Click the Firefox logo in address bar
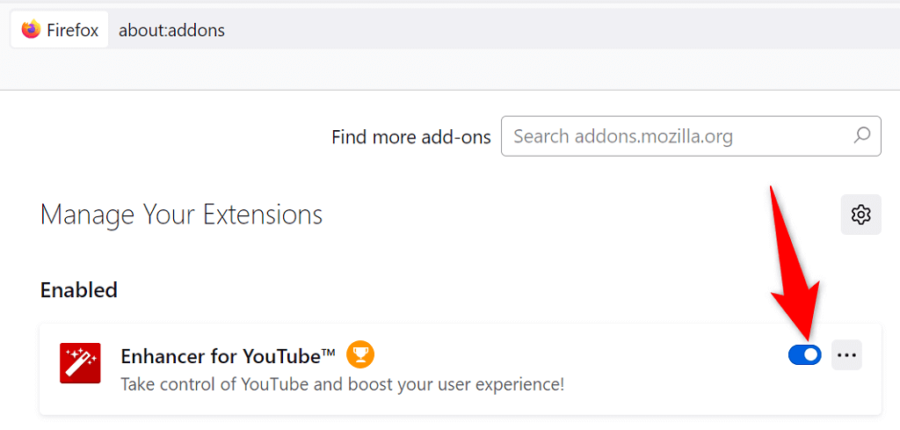 click(32, 30)
